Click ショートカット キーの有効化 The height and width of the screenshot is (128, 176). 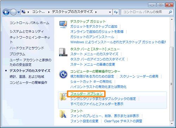coord(91,82)
